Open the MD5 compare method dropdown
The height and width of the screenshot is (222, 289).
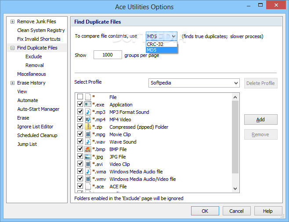(162, 36)
